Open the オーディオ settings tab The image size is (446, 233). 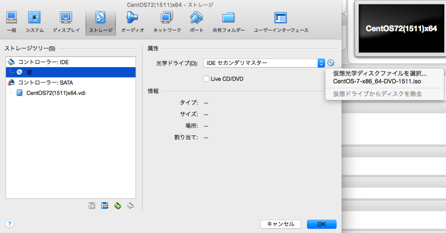[132, 22]
